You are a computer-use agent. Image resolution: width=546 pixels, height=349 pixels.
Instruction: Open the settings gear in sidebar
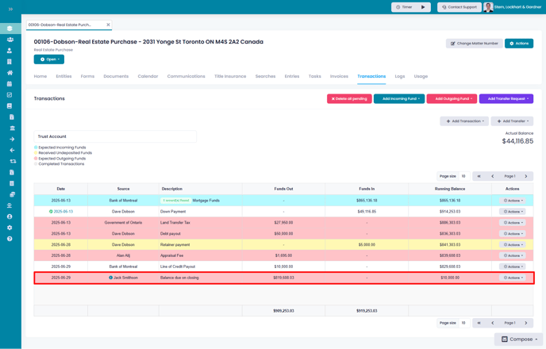pos(10,228)
